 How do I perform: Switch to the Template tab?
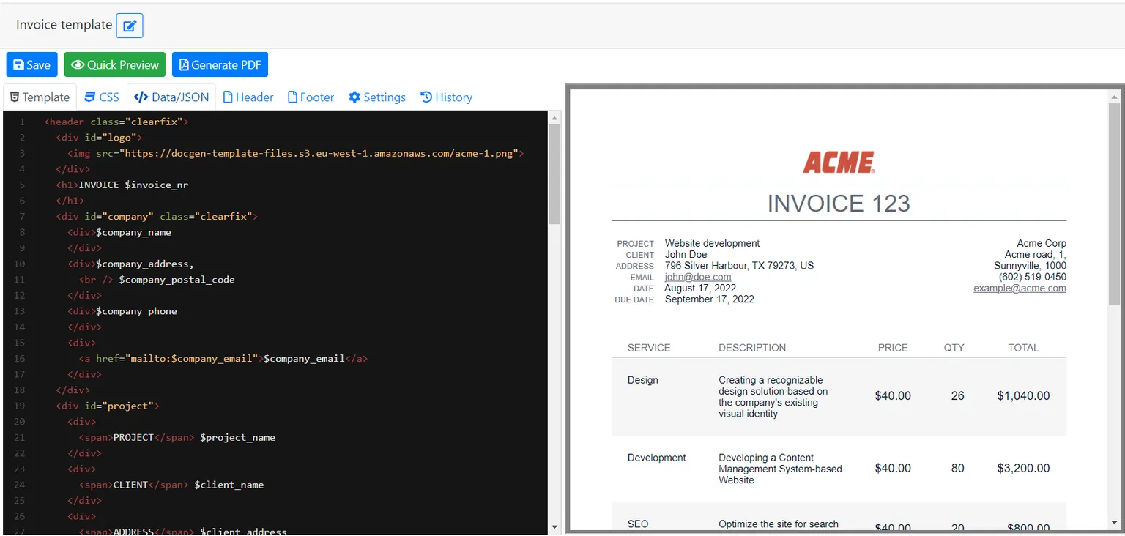[40, 97]
